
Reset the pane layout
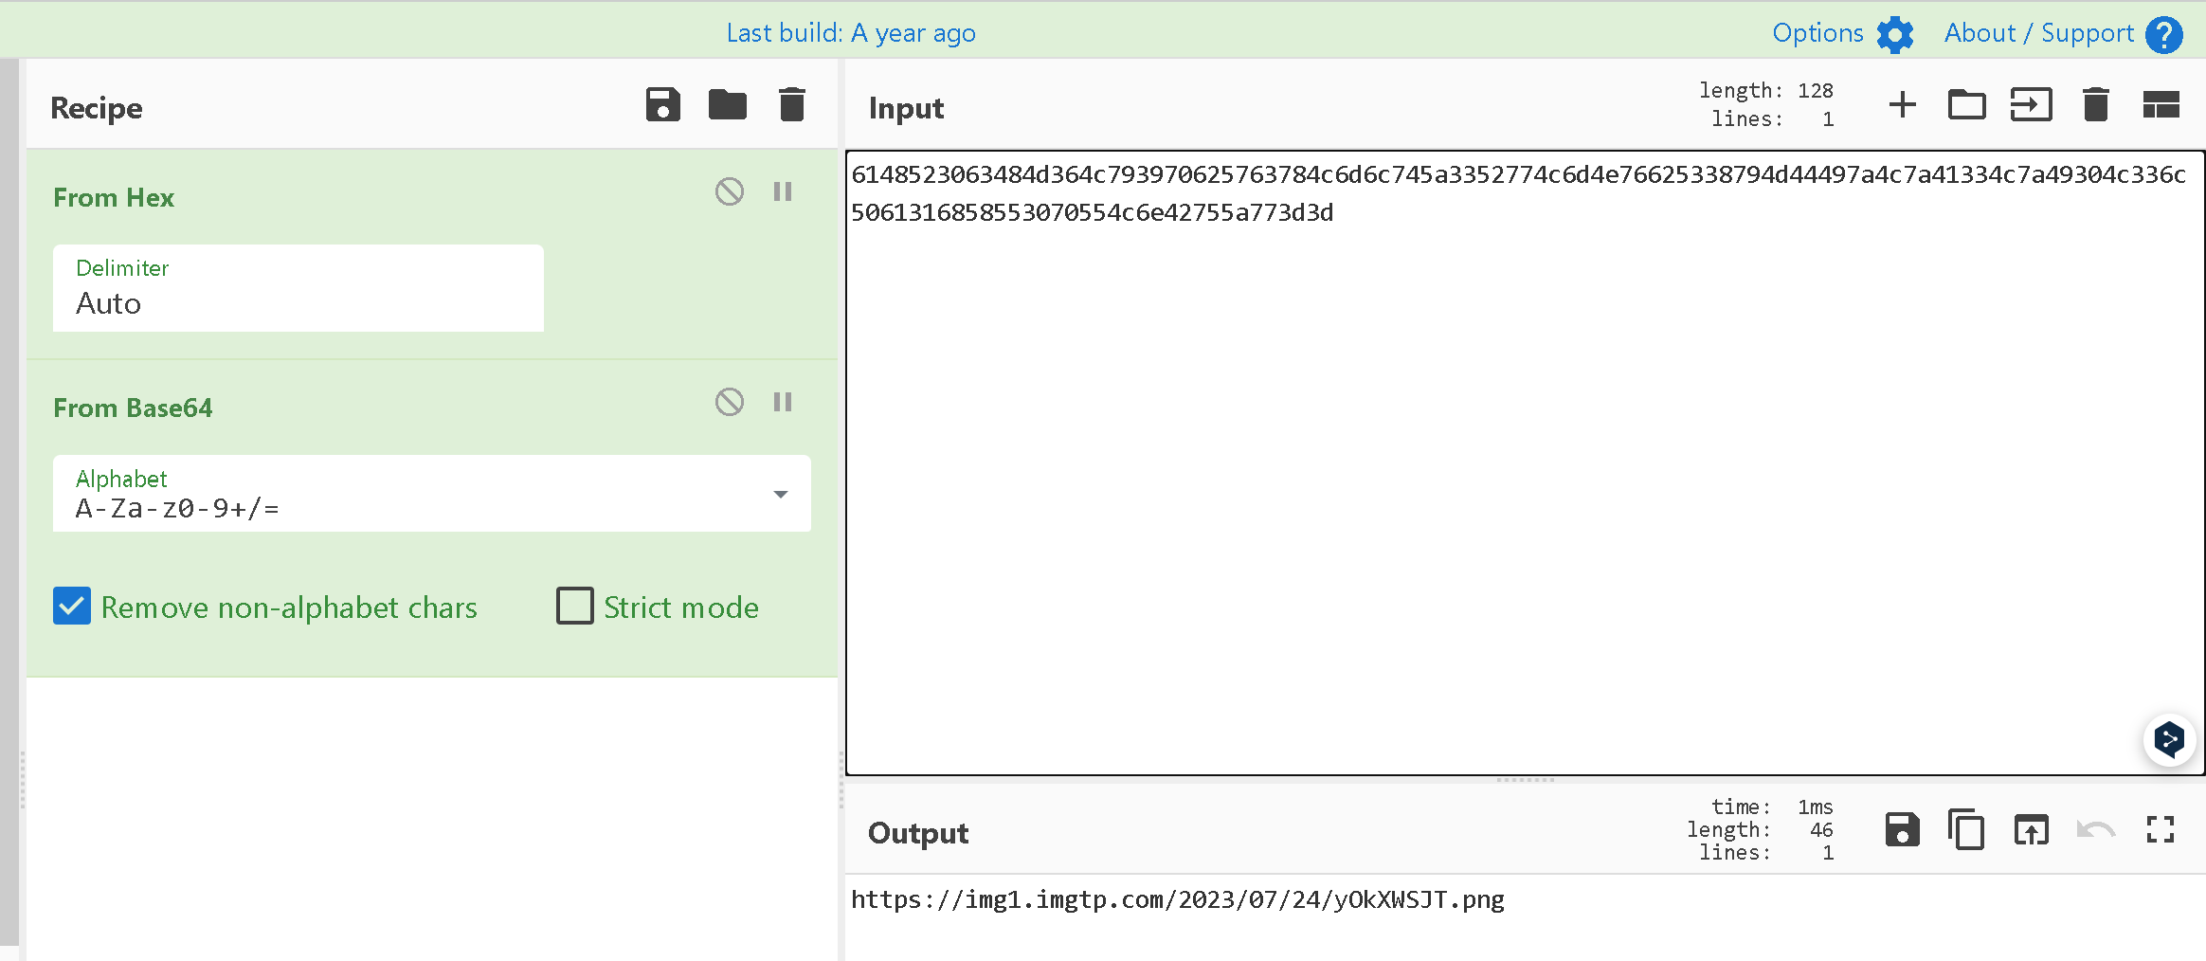pyautogui.click(x=2161, y=104)
